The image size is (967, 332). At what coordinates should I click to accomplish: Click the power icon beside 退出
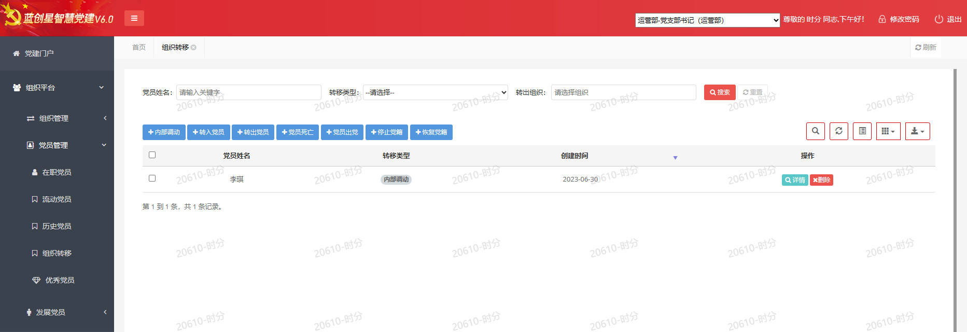(x=939, y=19)
